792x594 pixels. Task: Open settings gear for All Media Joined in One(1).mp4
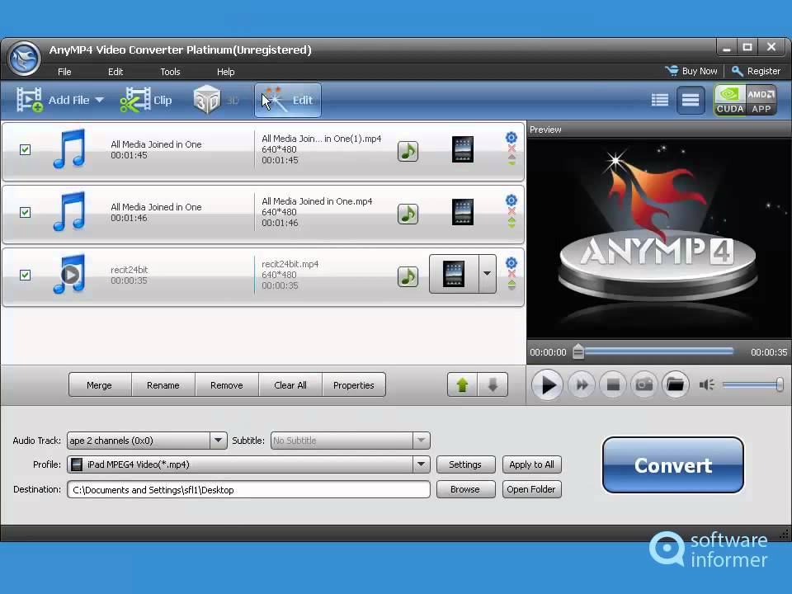[511, 138]
